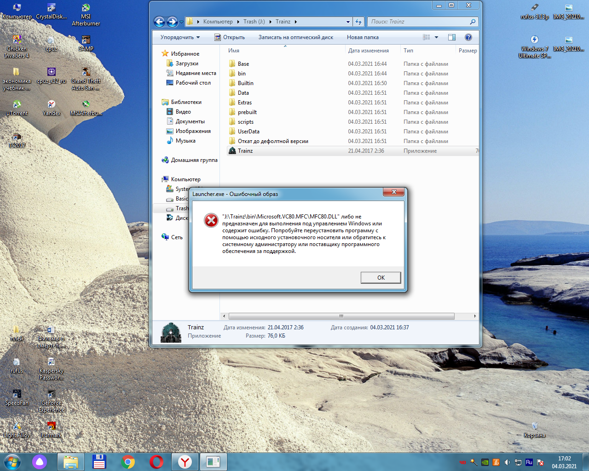This screenshot has width=589, height=471.
Task: Open Opera from the taskbar
Action: click(156, 462)
